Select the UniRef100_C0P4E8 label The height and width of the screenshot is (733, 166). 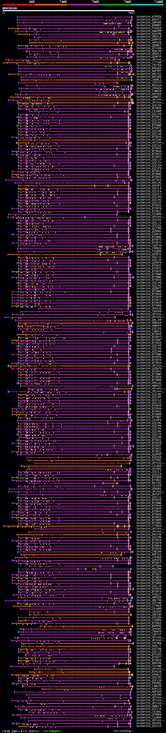pos(149,557)
